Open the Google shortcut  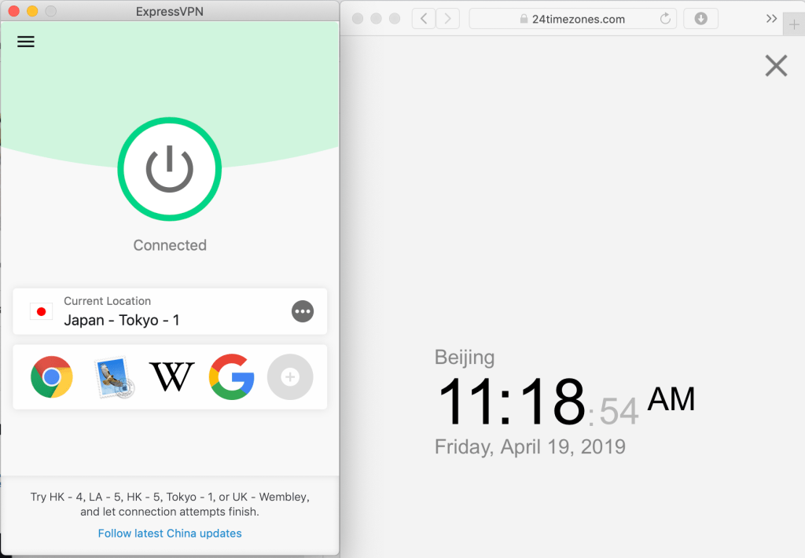pos(232,376)
